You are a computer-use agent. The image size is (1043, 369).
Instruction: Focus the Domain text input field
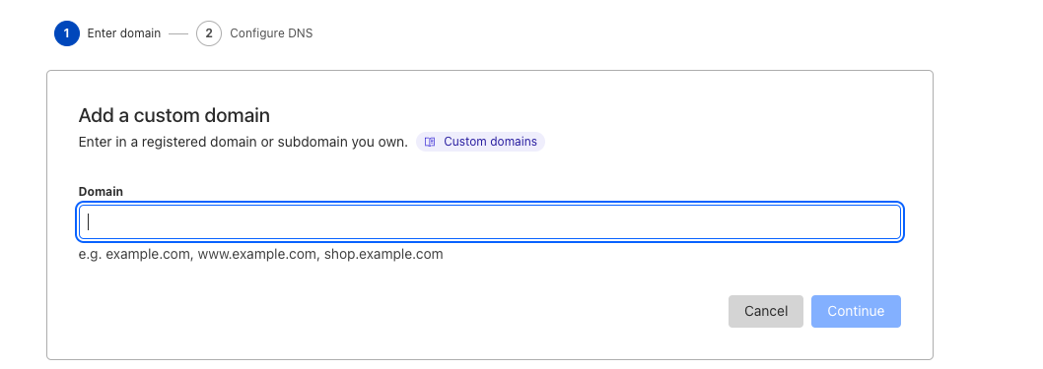[490, 221]
